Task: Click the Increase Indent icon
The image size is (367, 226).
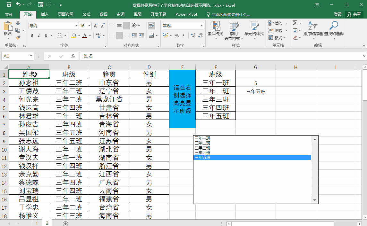Action: [141, 35]
